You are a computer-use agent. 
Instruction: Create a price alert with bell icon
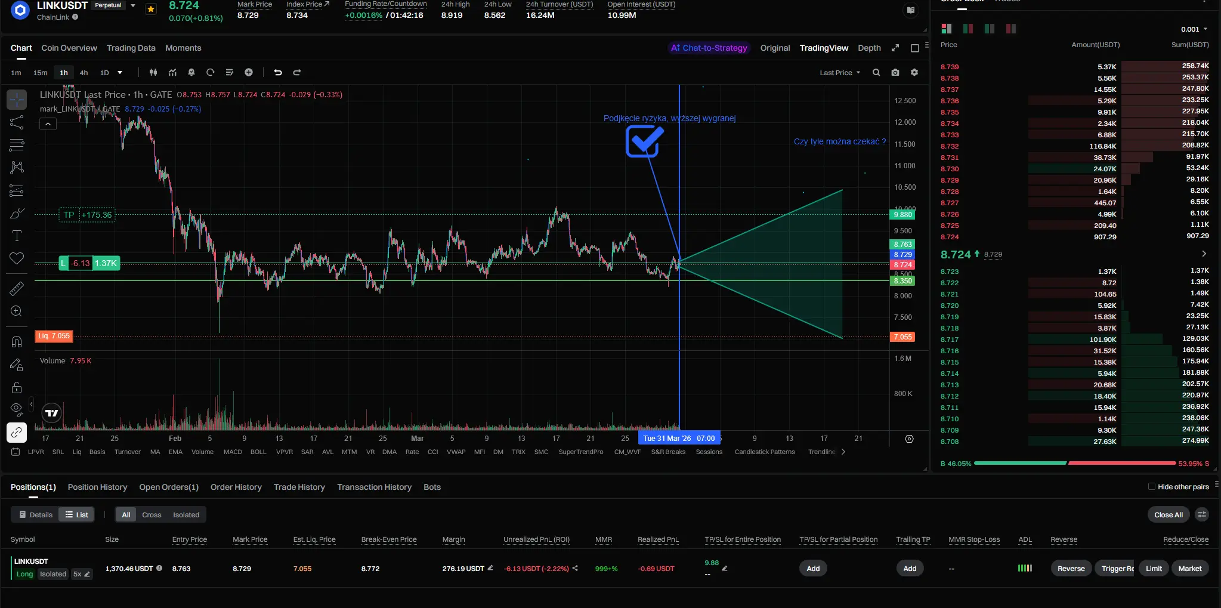(191, 72)
